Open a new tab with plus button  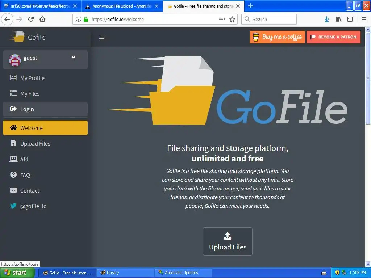(x=250, y=6)
